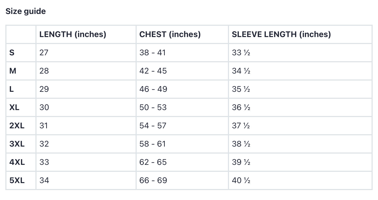378x200 pixels.
Task: Select the chest value 38 - 41
Action: (152, 53)
